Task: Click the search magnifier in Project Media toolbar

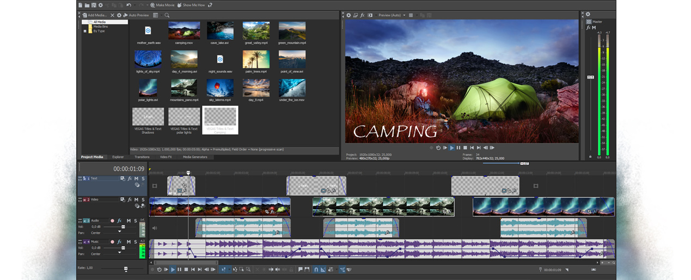Action: pyautogui.click(x=167, y=15)
